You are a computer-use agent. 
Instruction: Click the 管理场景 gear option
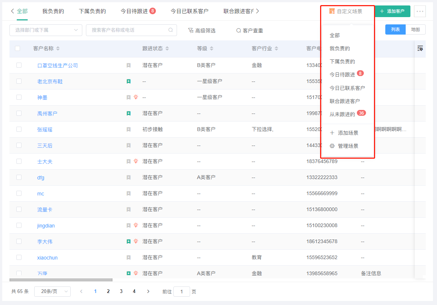344,146
